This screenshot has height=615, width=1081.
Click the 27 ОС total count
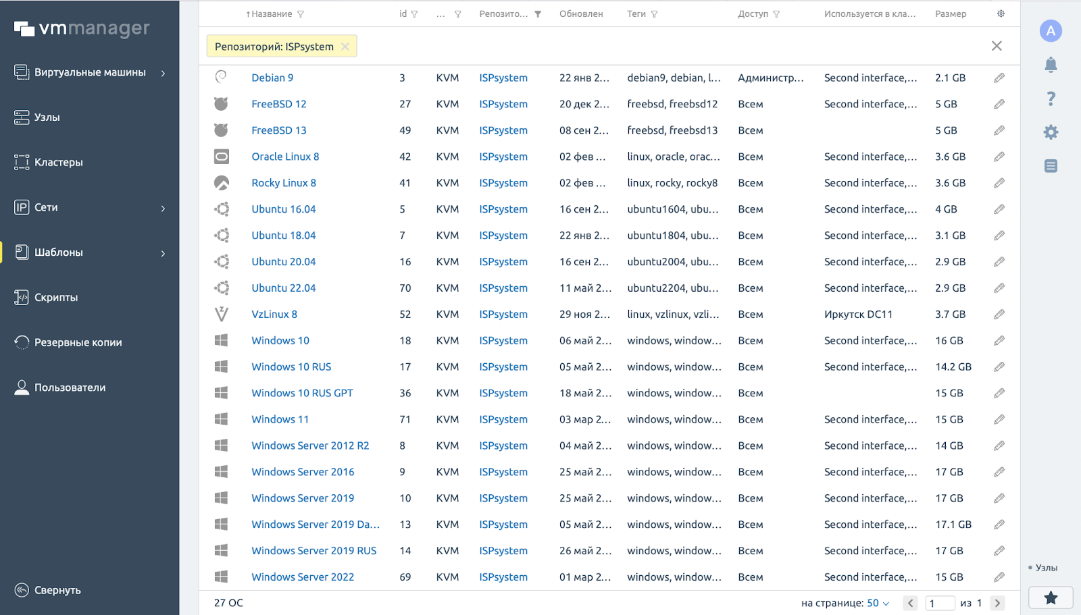click(228, 603)
